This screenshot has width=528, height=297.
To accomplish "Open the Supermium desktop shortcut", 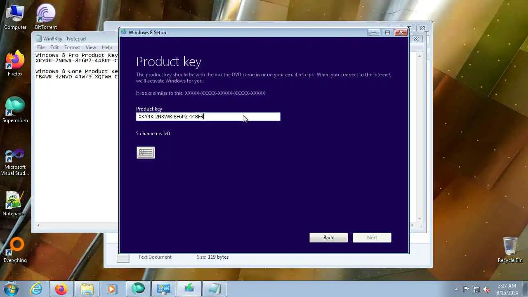I will click(x=15, y=110).
